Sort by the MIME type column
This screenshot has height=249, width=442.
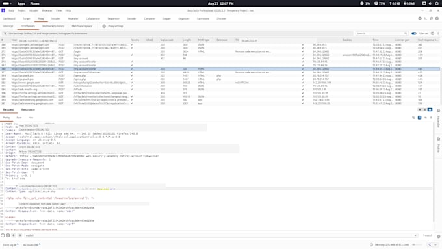coord(203,40)
